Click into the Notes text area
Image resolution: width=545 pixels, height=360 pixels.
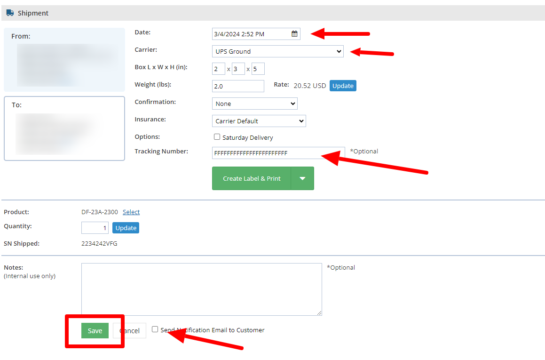coord(201,289)
